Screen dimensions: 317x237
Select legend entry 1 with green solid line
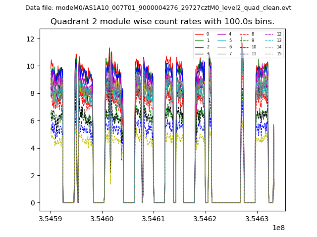tap(199, 40)
